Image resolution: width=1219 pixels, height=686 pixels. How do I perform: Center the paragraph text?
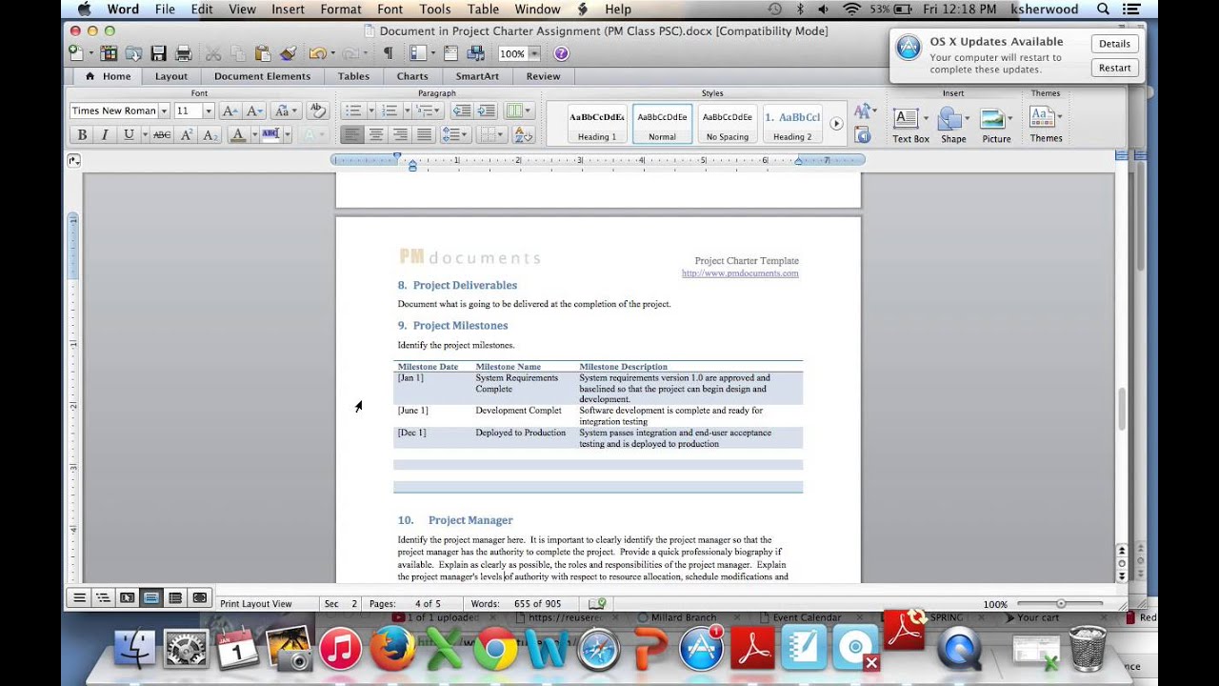click(x=376, y=135)
